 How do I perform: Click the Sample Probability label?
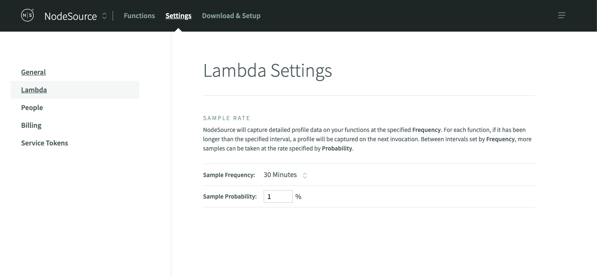(230, 196)
